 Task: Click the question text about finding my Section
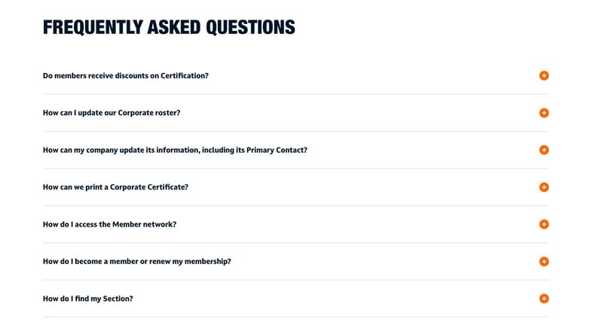point(88,299)
